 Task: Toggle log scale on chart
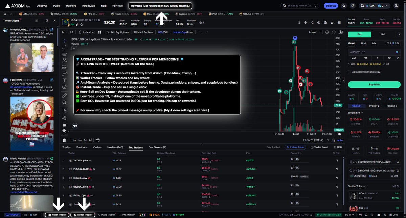pos(334,140)
